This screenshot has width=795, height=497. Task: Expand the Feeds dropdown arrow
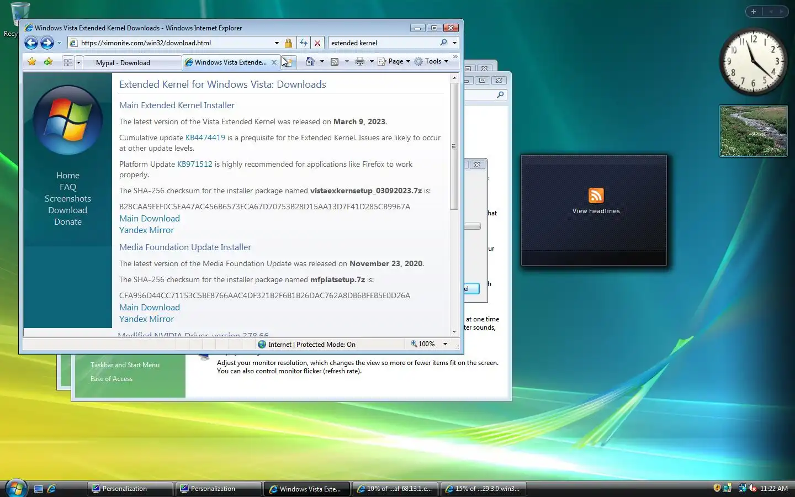(347, 61)
